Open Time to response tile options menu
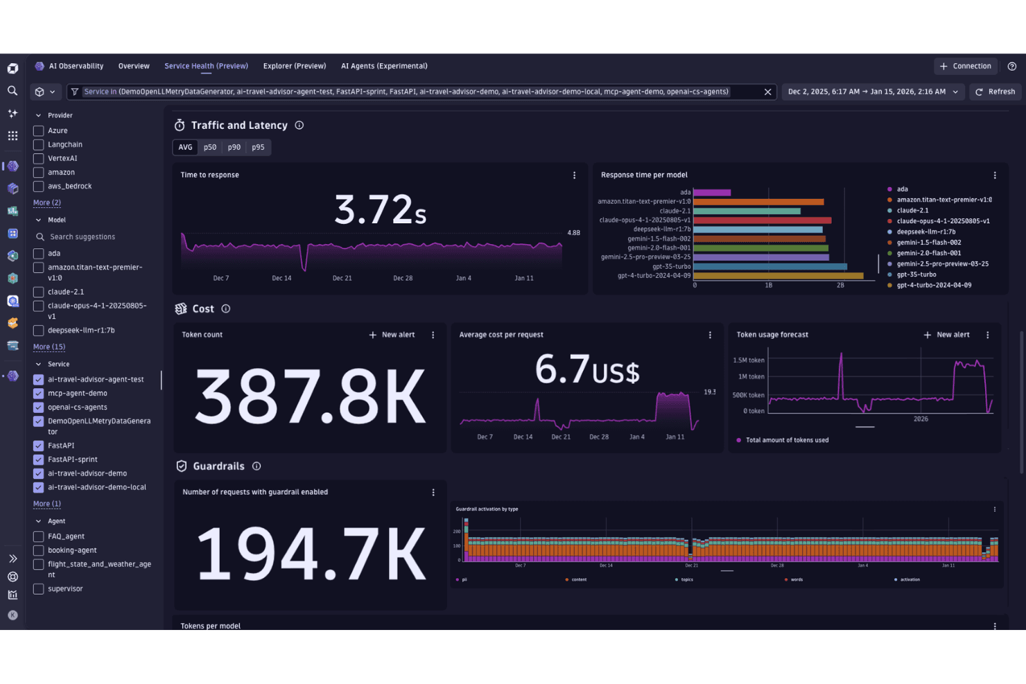The image size is (1026, 684). pyautogui.click(x=574, y=175)
